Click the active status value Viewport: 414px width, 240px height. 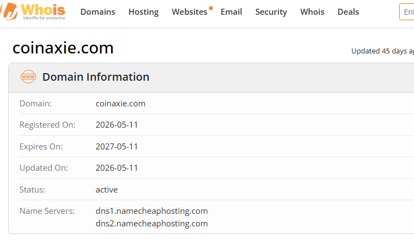[x=107, y=189]
